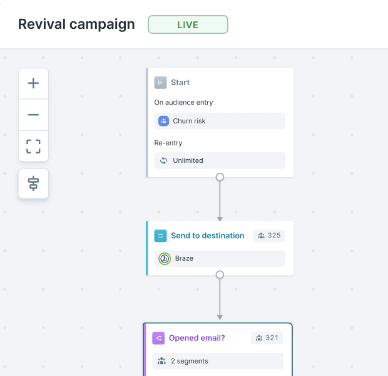The width and height of the screenshot is (388, 376).
Task: Click the Start node output connector
Action: 220,177
